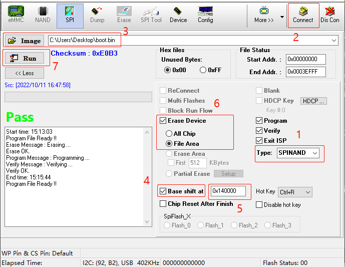Image resolution: width=345 pixels, height=267 pixels.
Task: Open the Hot Key Ctrl+R dropdown
Action: pos(307,192)
